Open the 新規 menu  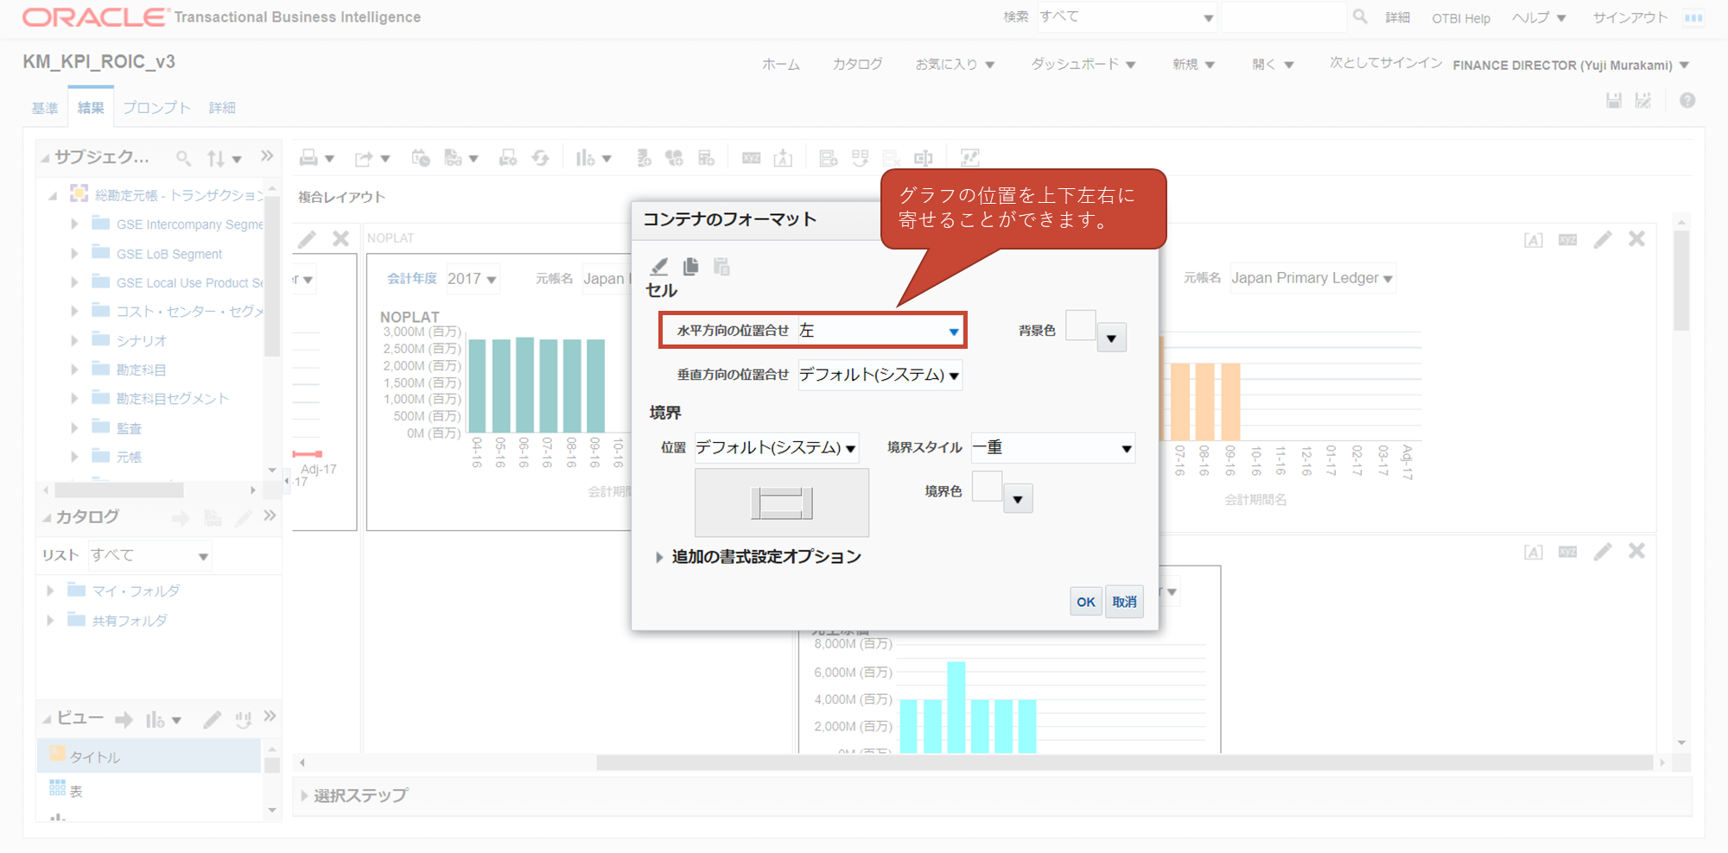tap(1193, 65)
